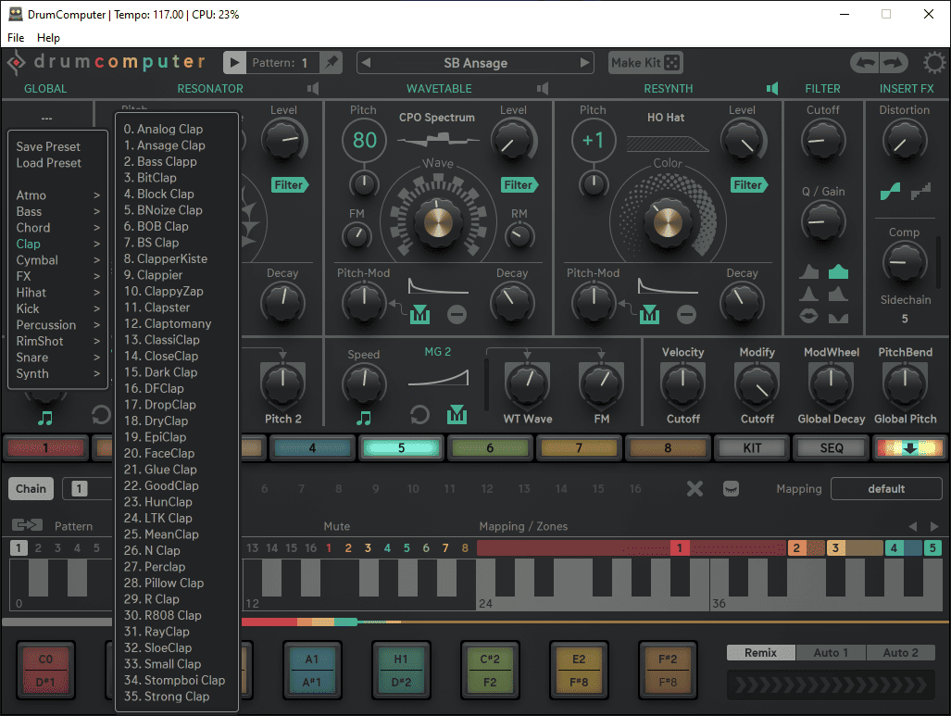
Task: Switch to the Auto 1 tab
Action: [x=831, y=653]
